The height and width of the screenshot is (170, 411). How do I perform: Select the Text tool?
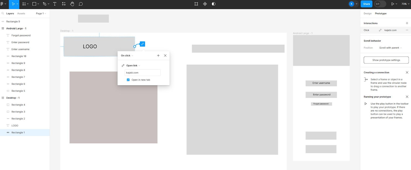click(55, 4)
